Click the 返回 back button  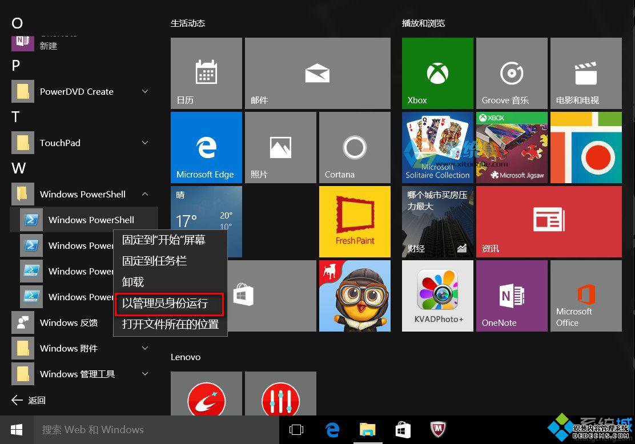pos(29,400)
